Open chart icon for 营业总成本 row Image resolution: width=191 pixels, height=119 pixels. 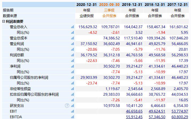point(72,38)
